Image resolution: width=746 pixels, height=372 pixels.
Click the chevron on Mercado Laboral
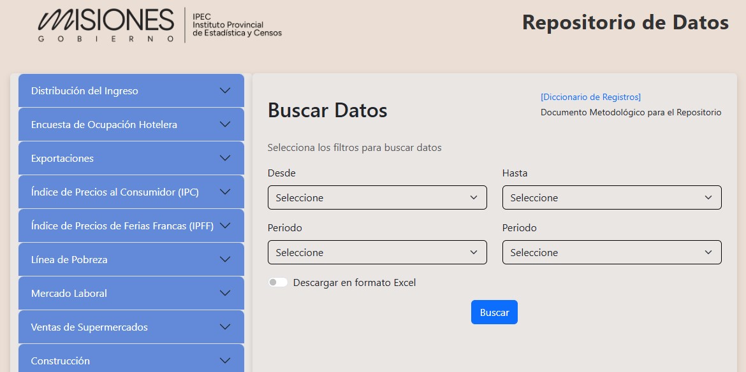[x=224, y=293]
